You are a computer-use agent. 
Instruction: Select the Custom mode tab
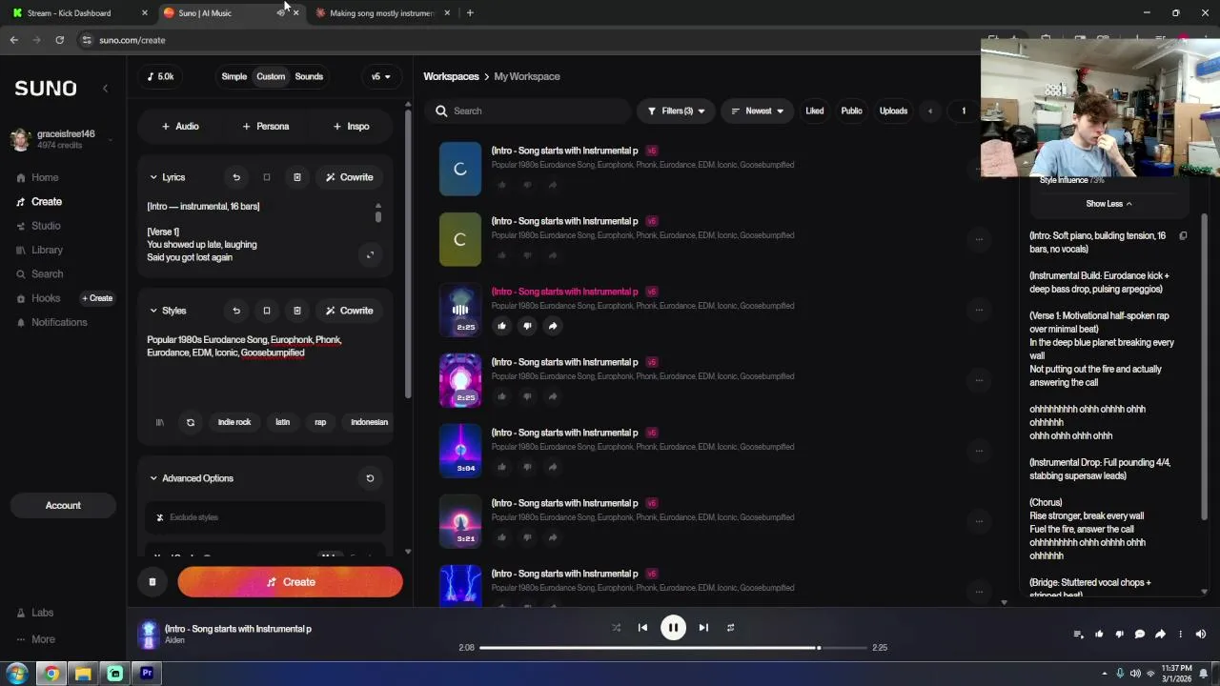[x=271, y=76]
